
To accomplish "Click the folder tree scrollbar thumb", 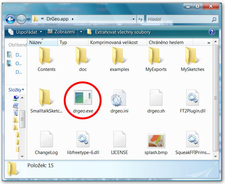I will point(22,119).
